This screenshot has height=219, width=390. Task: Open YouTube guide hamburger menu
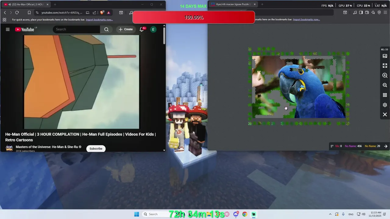click(8, 29)
